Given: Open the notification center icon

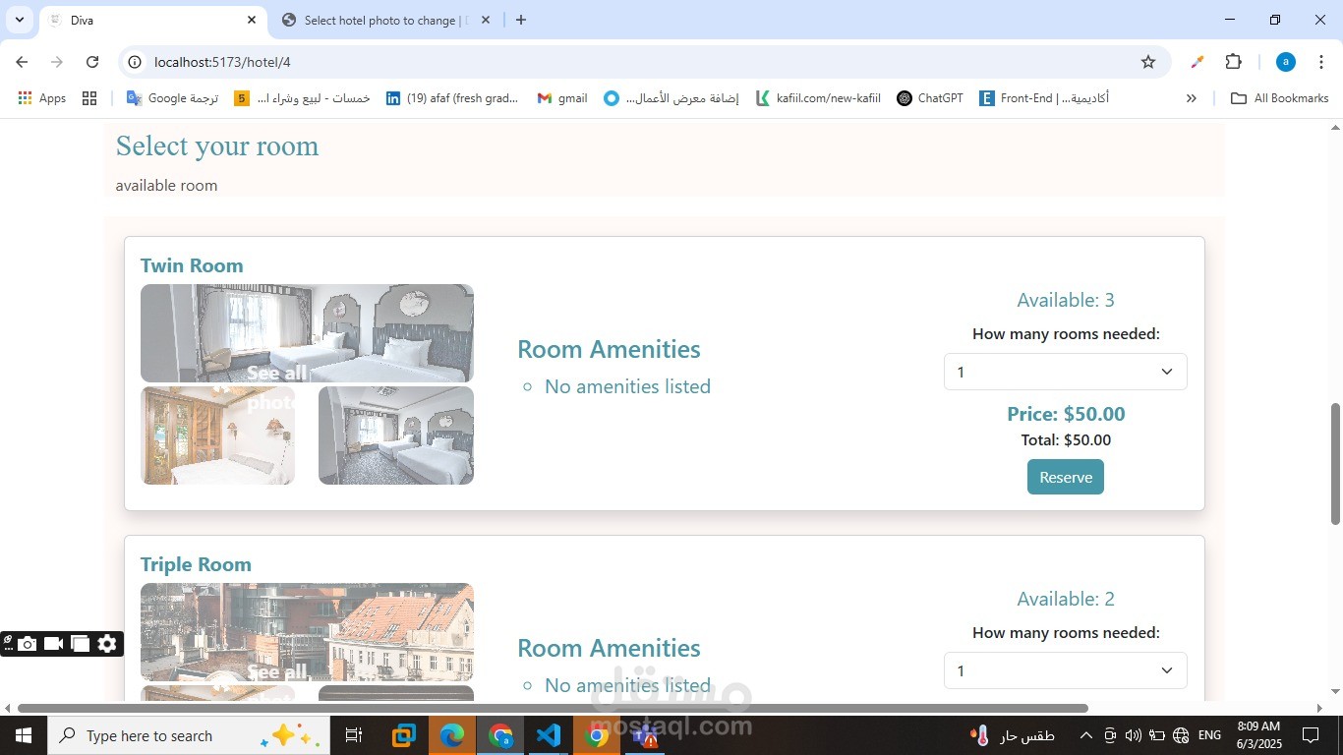Looking at the screenshot, I should click(1311, 735).
